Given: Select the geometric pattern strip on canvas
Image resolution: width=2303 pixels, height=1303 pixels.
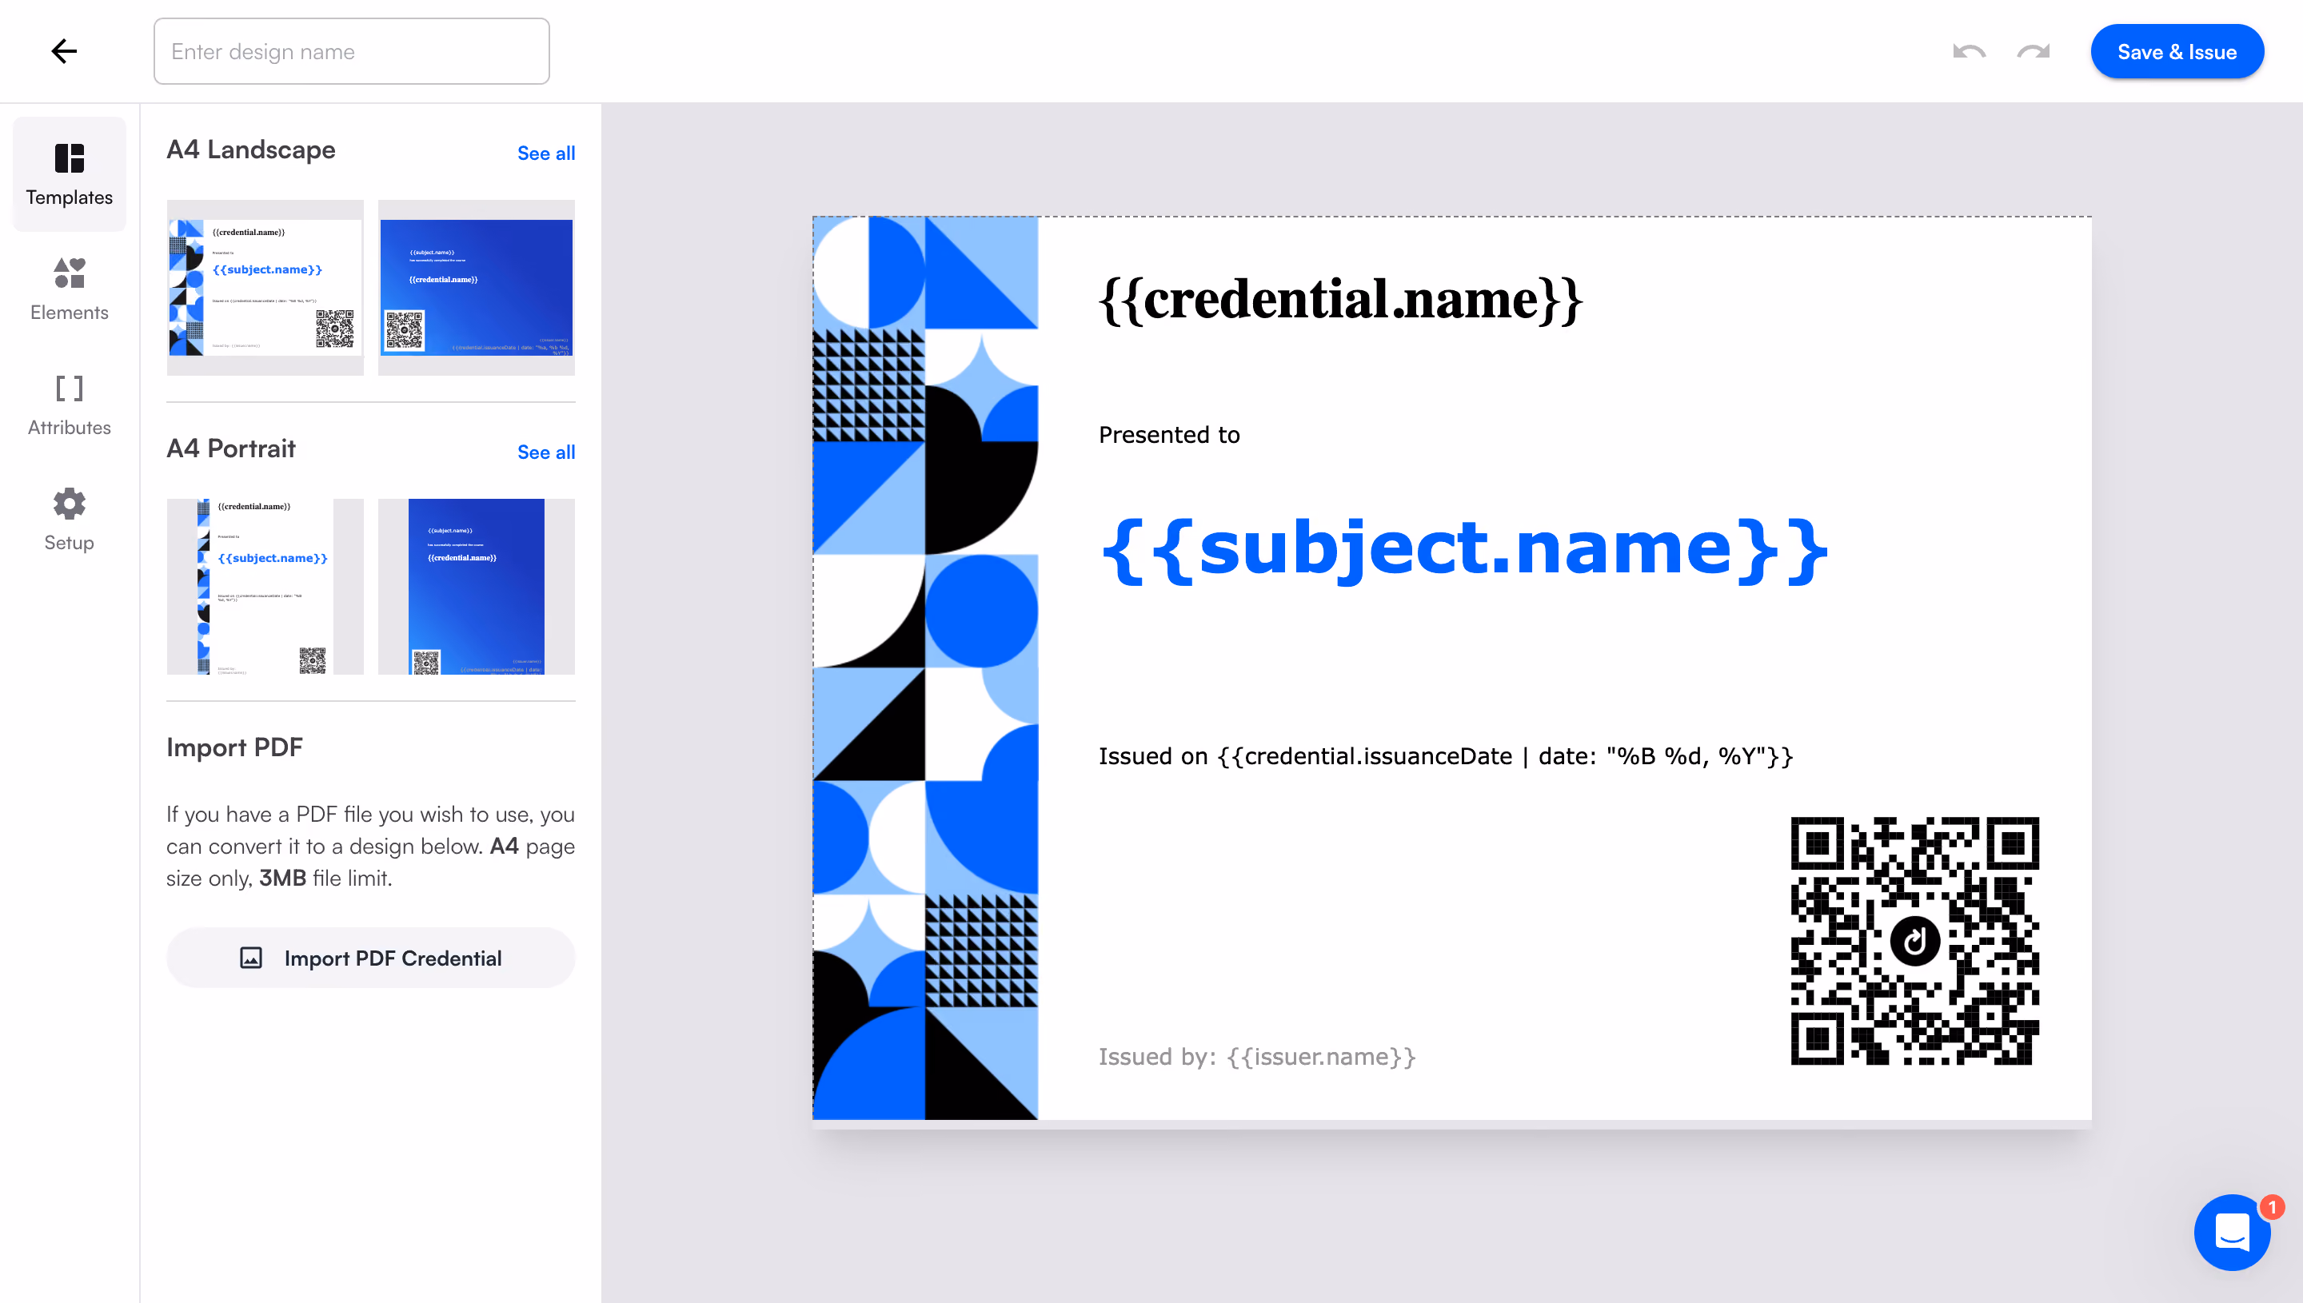Looking at the screenshot, I should (925, 667).
